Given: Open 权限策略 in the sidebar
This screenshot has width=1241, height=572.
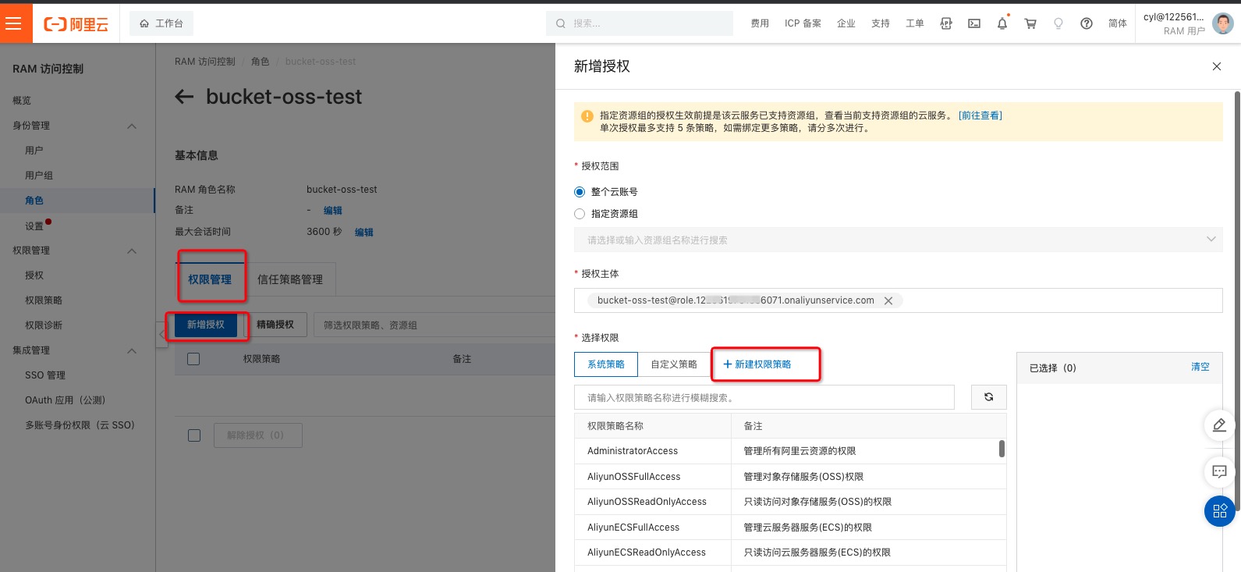Looking at the screenshot, I should pos(44,300).
